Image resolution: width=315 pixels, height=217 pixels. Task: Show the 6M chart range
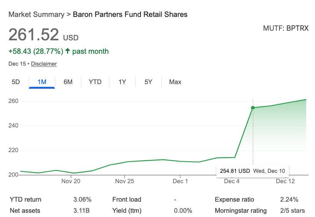click(x=68, y=82)
